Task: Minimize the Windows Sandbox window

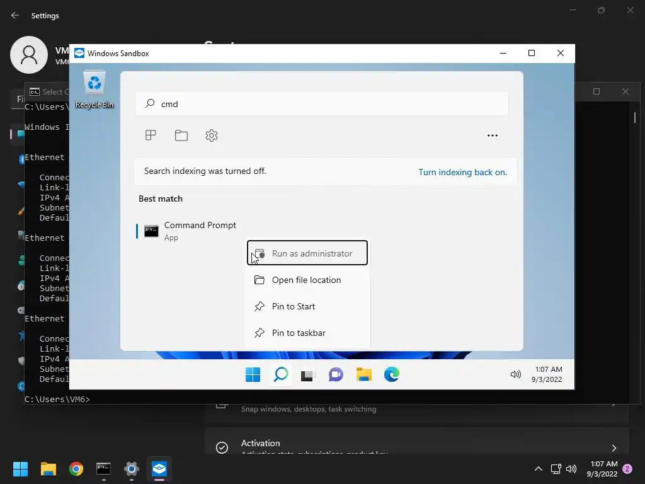Action: click(503, 53)
